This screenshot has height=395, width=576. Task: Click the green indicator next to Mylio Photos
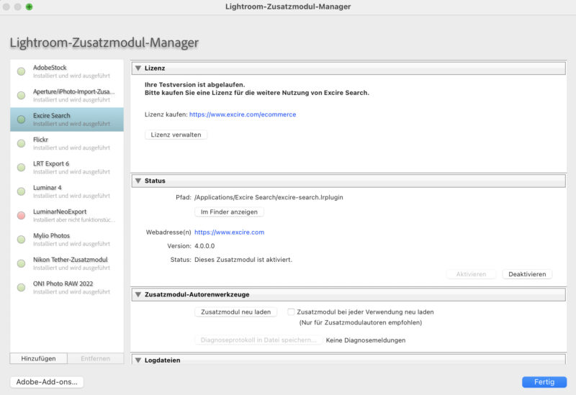tap(22, 240)
